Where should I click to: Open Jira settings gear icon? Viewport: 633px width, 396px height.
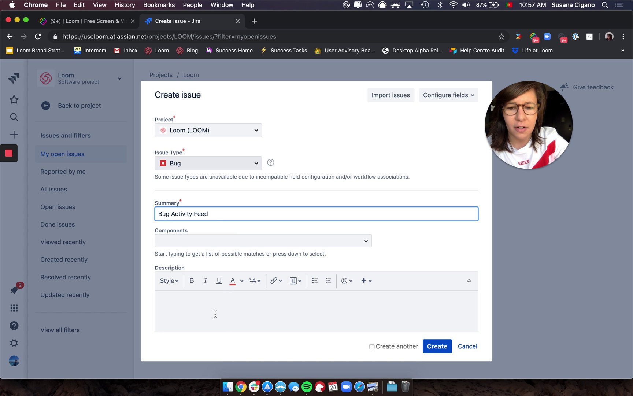[x=14, y=343]
